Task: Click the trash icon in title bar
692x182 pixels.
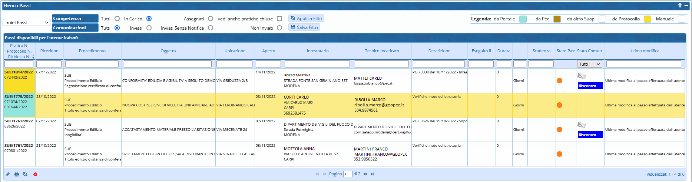Action: (680, 6)
